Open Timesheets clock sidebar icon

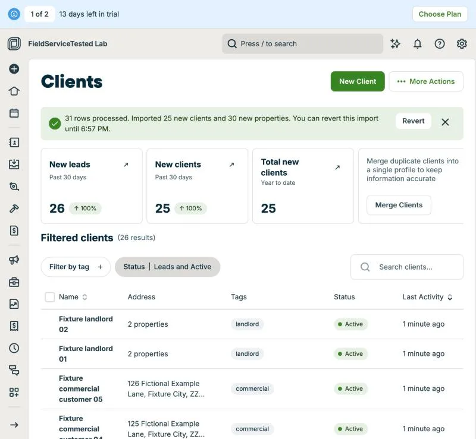(14, 348)
